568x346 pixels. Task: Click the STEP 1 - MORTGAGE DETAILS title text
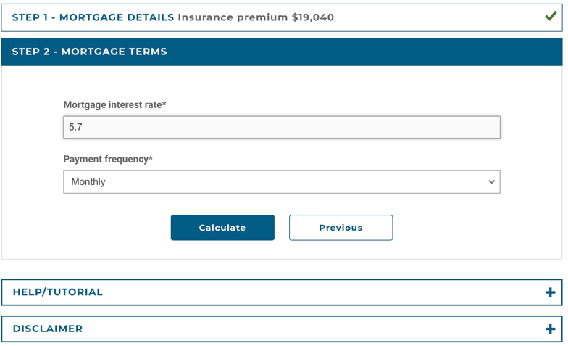point(93,17)
